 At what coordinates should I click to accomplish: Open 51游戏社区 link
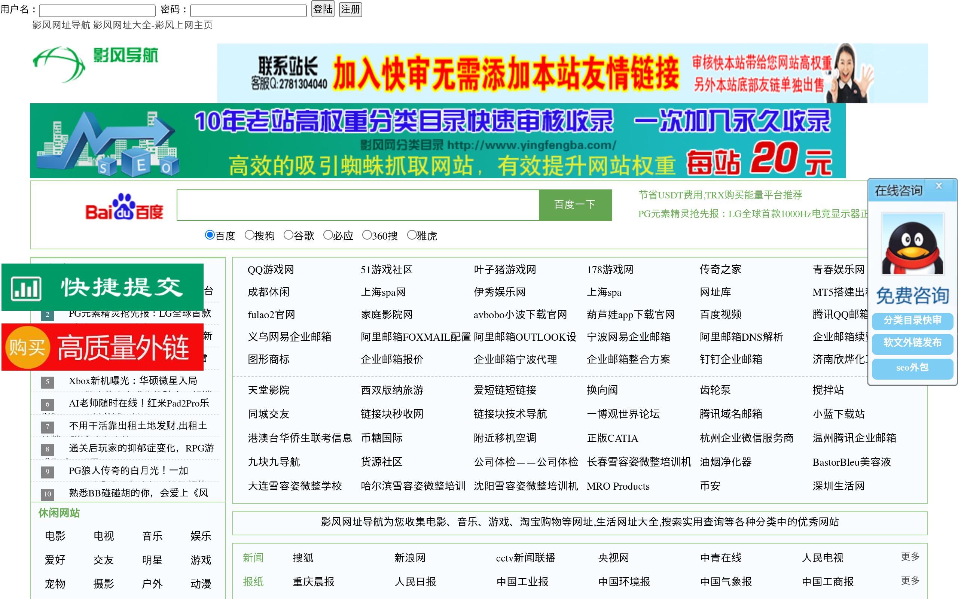(386, 270)
